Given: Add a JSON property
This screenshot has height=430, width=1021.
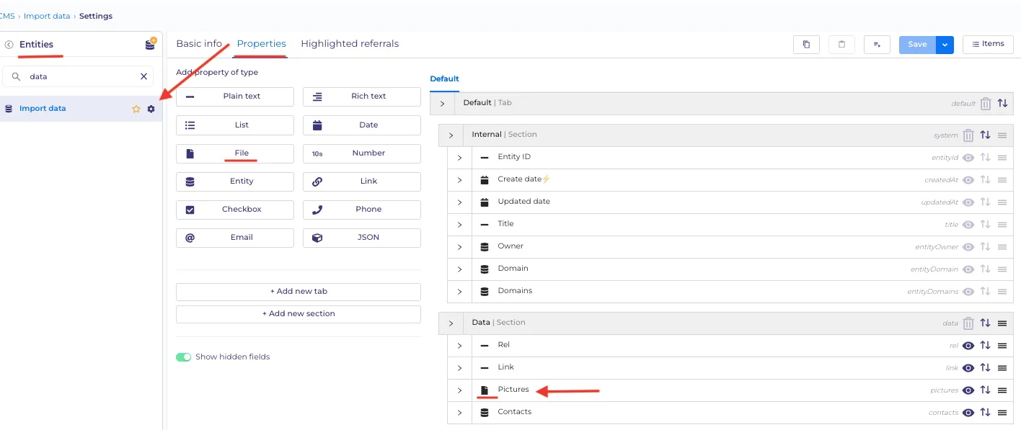Looking at the screenshot, I should [x=362, y=238].
